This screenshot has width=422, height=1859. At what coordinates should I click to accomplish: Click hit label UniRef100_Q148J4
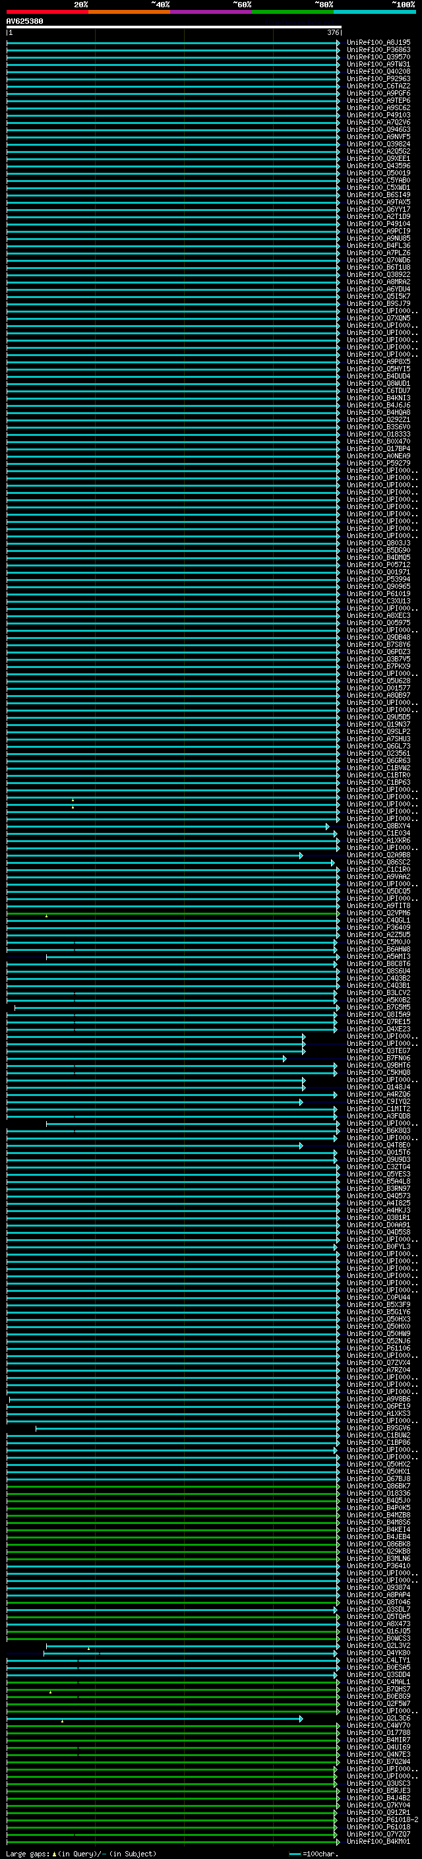(378, 1087)
